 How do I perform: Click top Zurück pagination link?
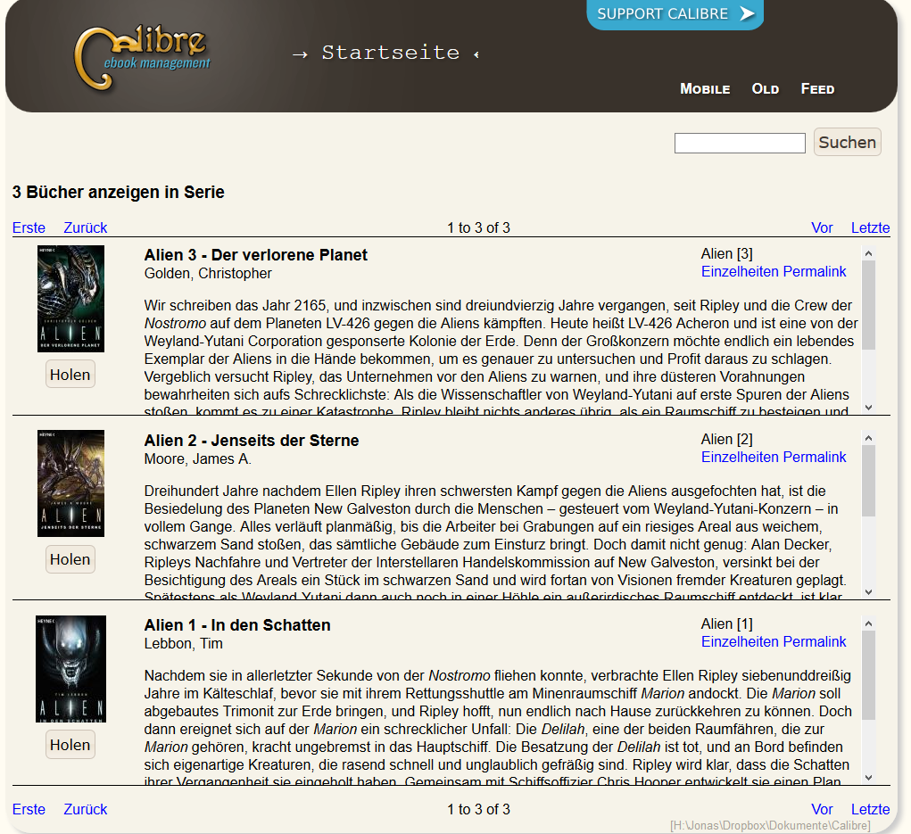[x=86, y=227]
